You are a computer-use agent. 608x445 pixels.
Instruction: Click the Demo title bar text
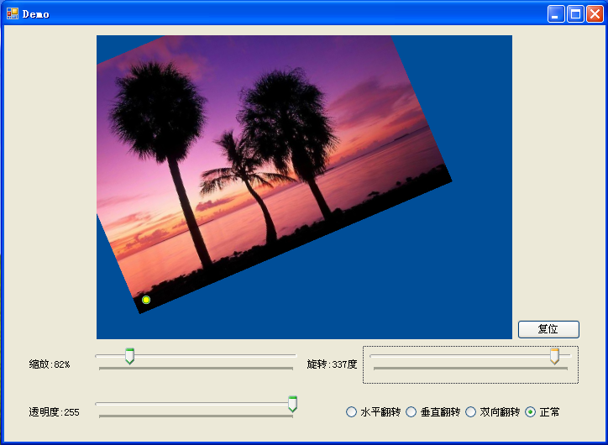tap(36, 14)
